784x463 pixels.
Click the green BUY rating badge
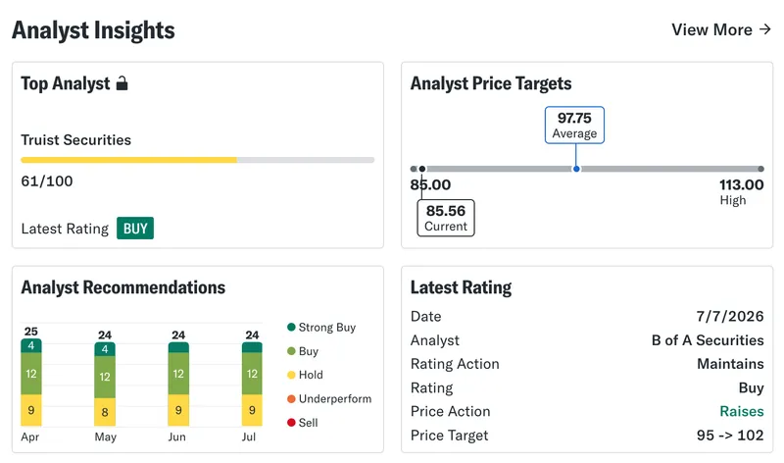[135, 229]
